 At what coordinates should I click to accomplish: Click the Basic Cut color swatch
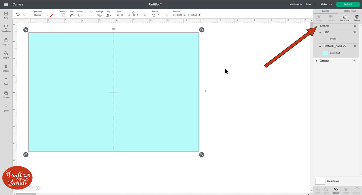coord(325,53)
